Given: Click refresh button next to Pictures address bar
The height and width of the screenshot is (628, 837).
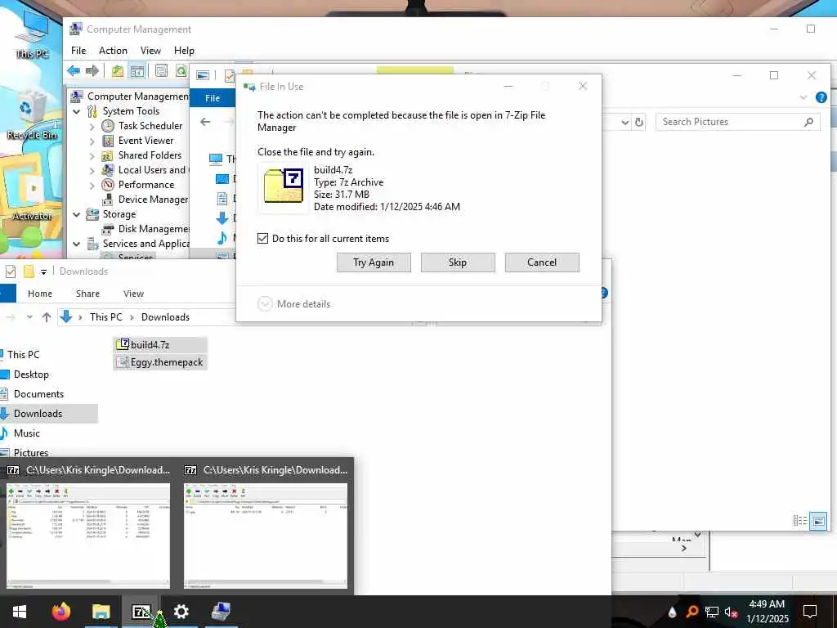Looking at the screenshot, I should click(639, 123).
